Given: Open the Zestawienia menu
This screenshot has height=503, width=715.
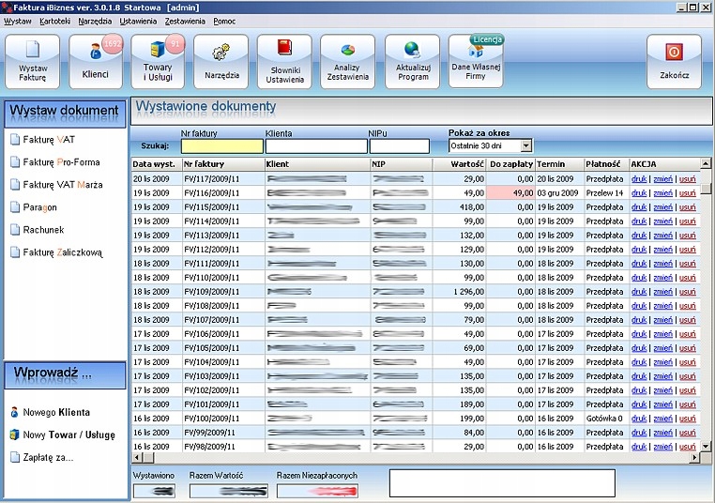Looking at the screenshot, I should tap(185, 21).
